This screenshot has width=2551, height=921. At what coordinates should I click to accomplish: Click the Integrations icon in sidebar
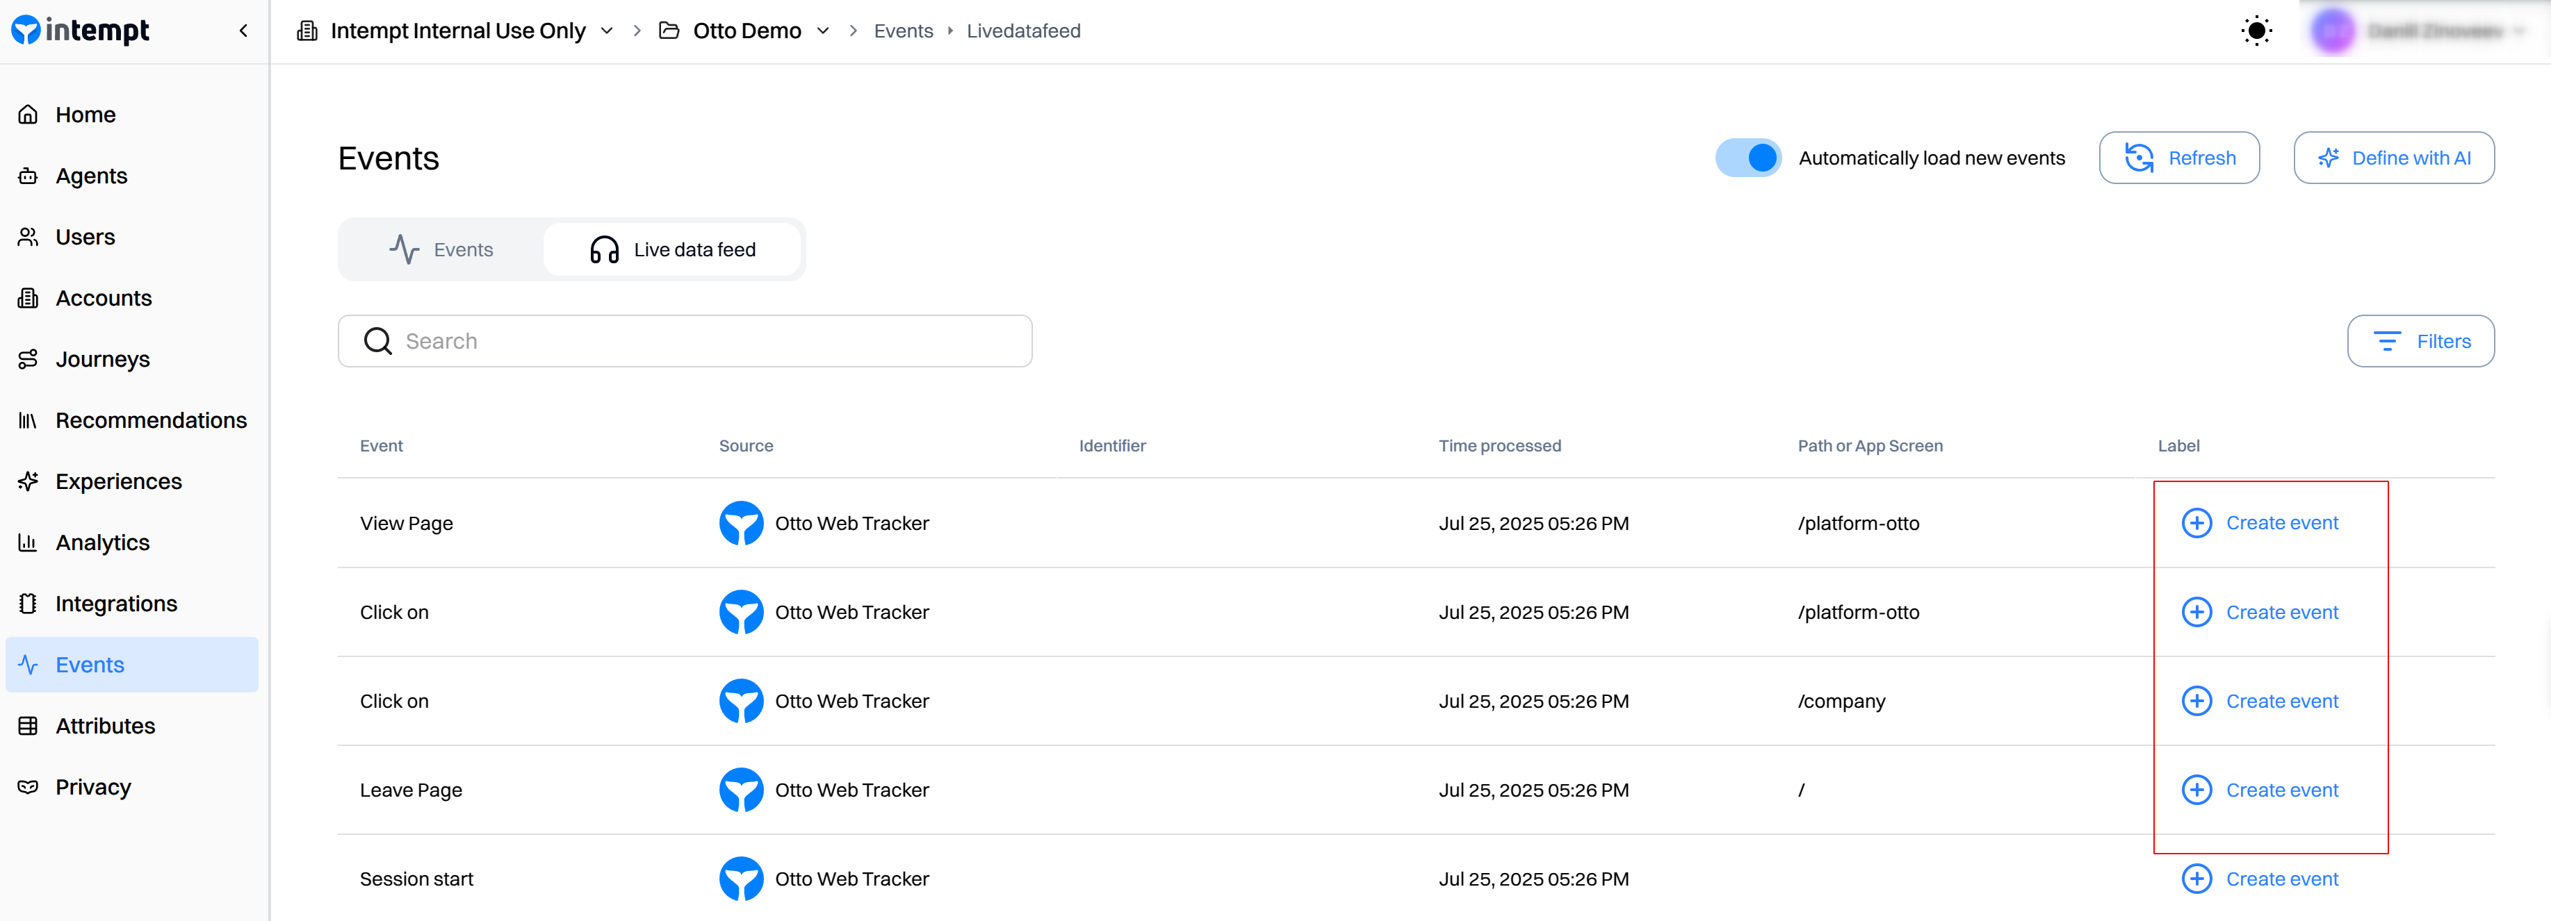pyautogui.click(x=28, y=604)
